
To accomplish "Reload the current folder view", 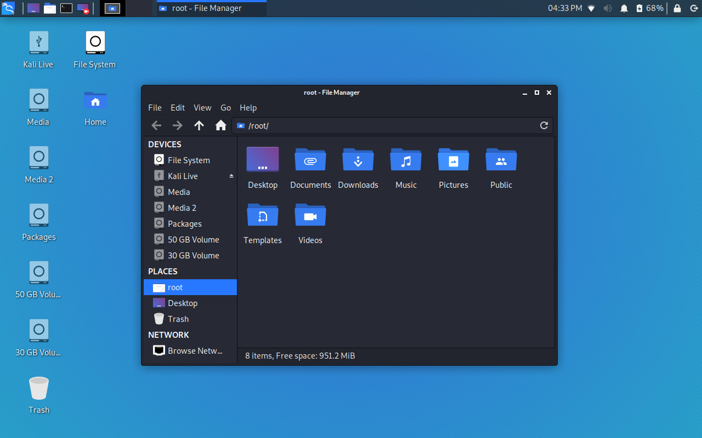I will (x=544, y=125).
